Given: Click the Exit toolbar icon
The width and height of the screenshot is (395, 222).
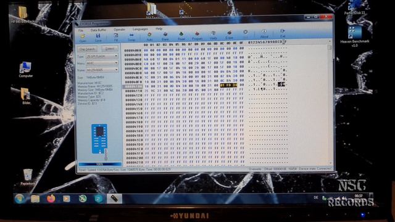Looking at the screenshot, I should [283, 33].
